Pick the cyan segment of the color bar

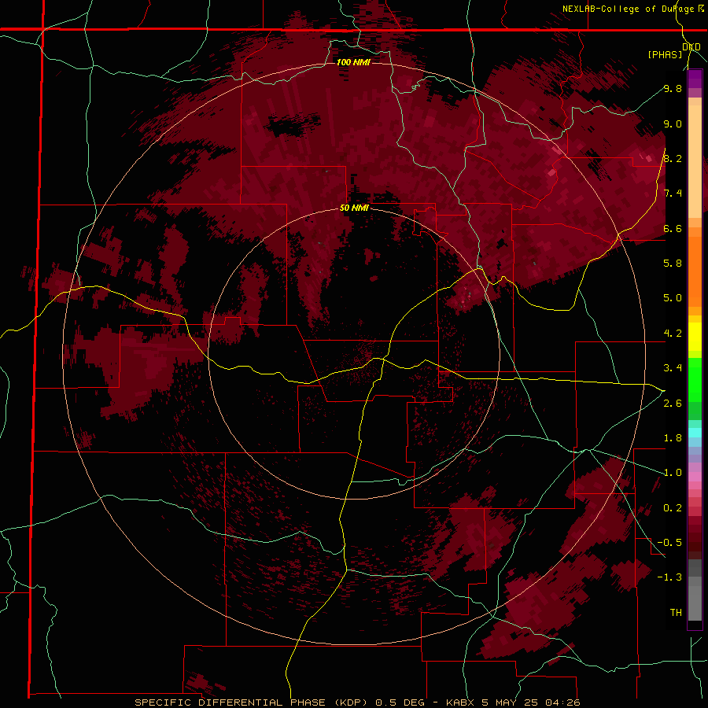click(x=695, y=433)
